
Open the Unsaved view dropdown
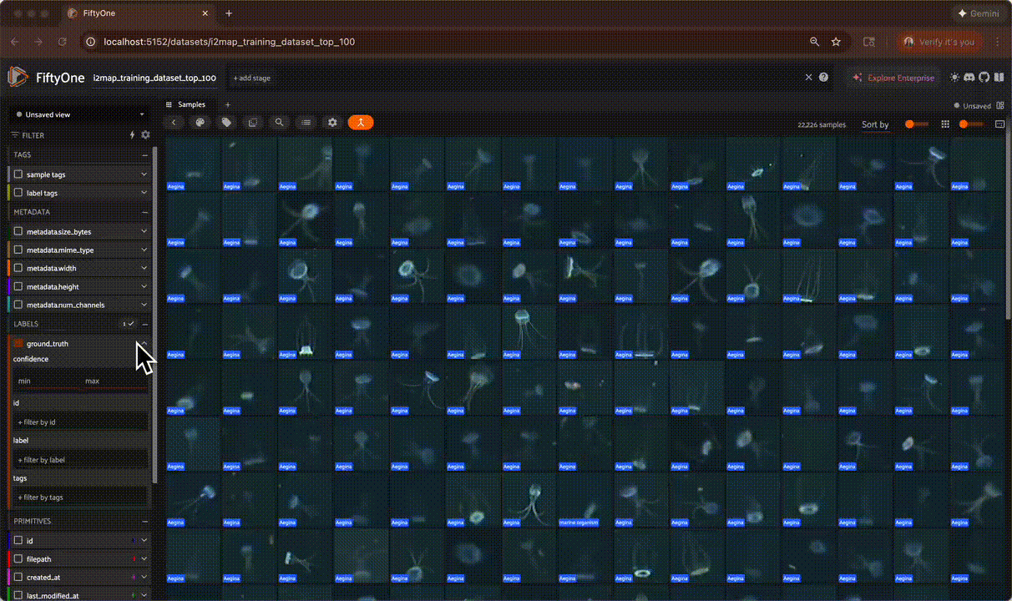point(80,114)
